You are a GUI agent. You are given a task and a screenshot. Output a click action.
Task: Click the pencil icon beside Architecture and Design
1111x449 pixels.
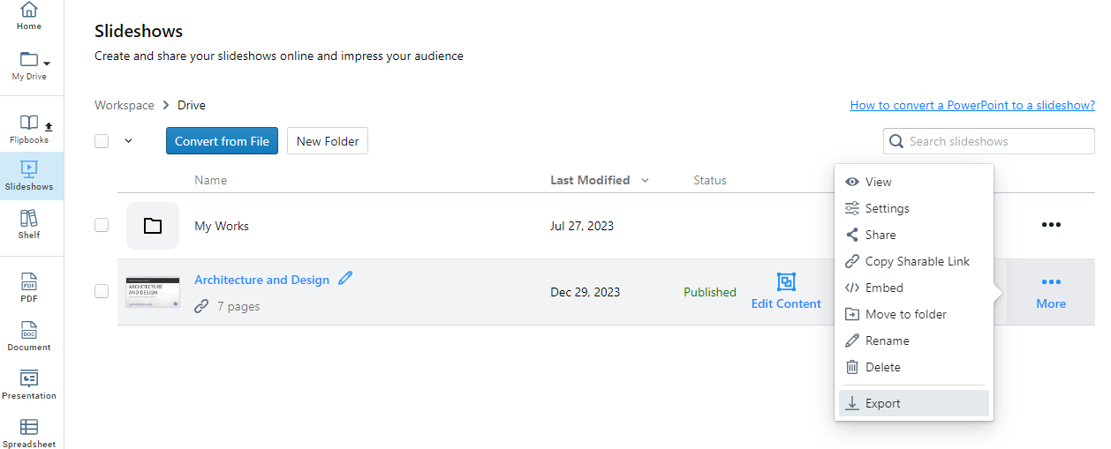[345, 279]
